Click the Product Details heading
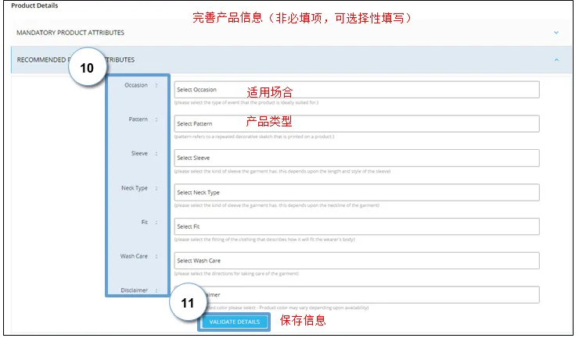Viewport: 579px width, 338px height. [x=34, y=5]
